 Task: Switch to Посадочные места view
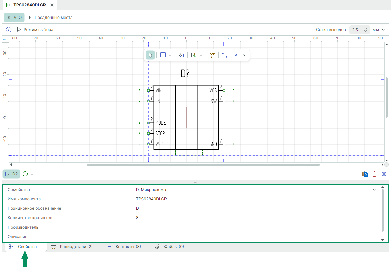tap(50, 17)
